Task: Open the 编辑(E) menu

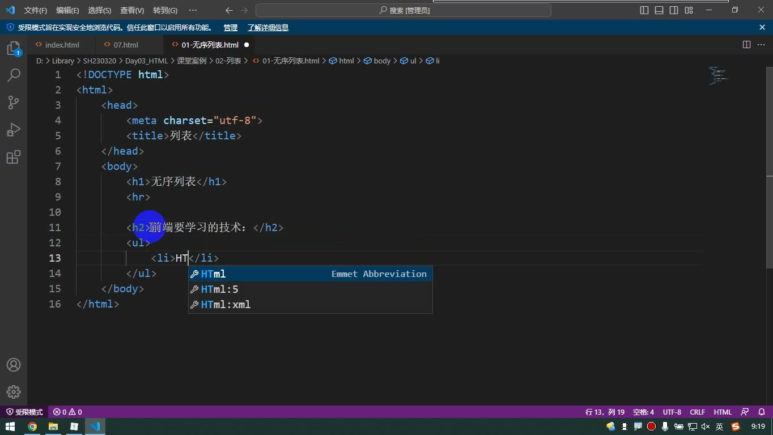Action: (x=67, y=10)
